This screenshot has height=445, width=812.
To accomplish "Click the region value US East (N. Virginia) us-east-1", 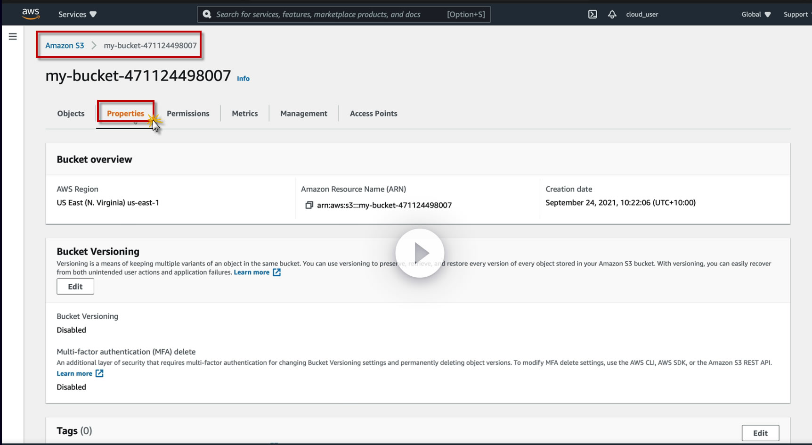I will click(x=108, y=203).
